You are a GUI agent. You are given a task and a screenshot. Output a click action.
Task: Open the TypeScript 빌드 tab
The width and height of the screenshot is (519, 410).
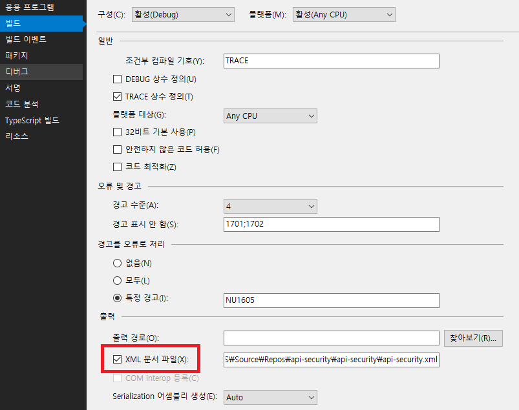[41, 120]
